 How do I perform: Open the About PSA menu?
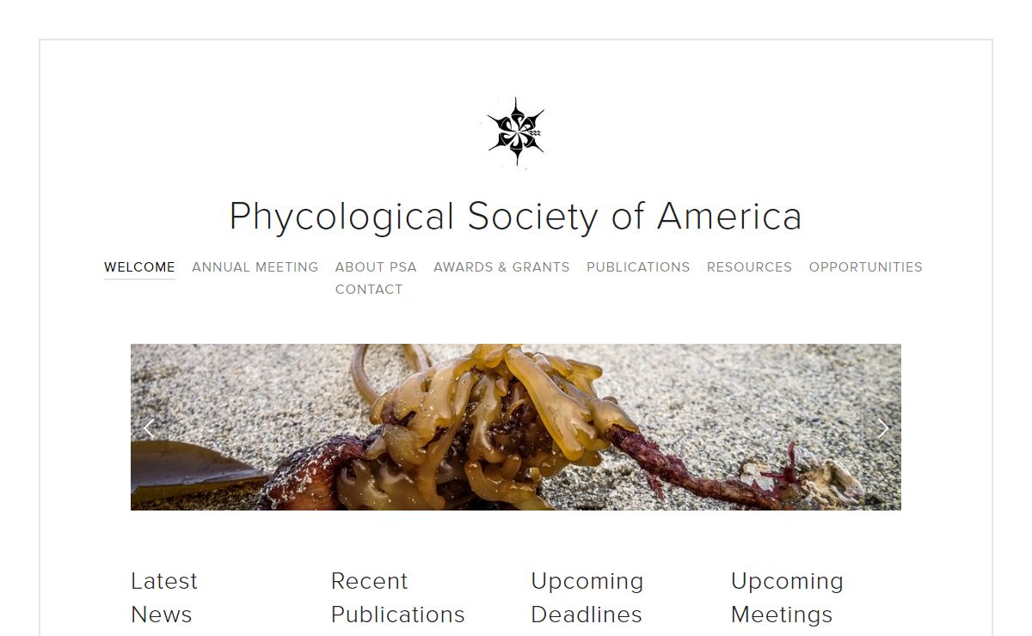pyautogui.click(x=376, y=267)
